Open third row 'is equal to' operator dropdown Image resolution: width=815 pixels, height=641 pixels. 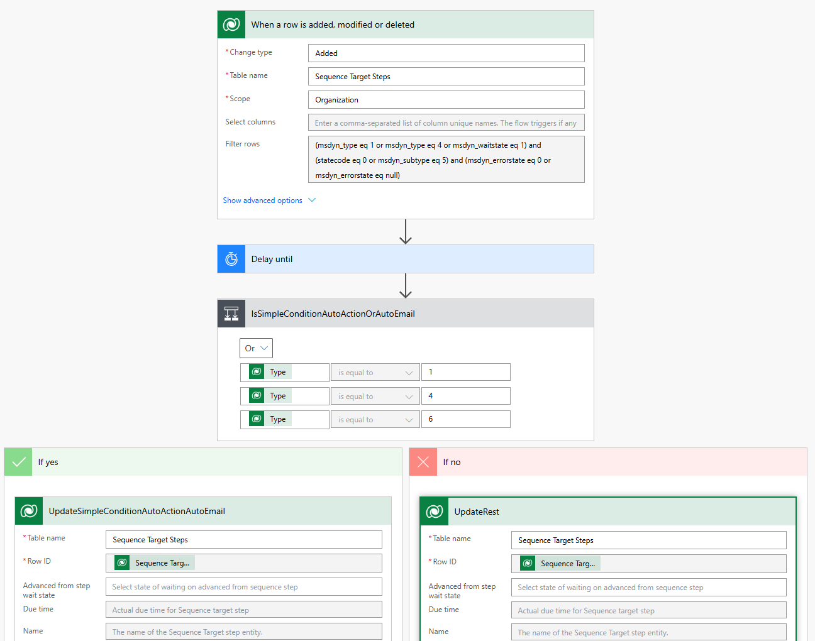(x=375, y=420)
